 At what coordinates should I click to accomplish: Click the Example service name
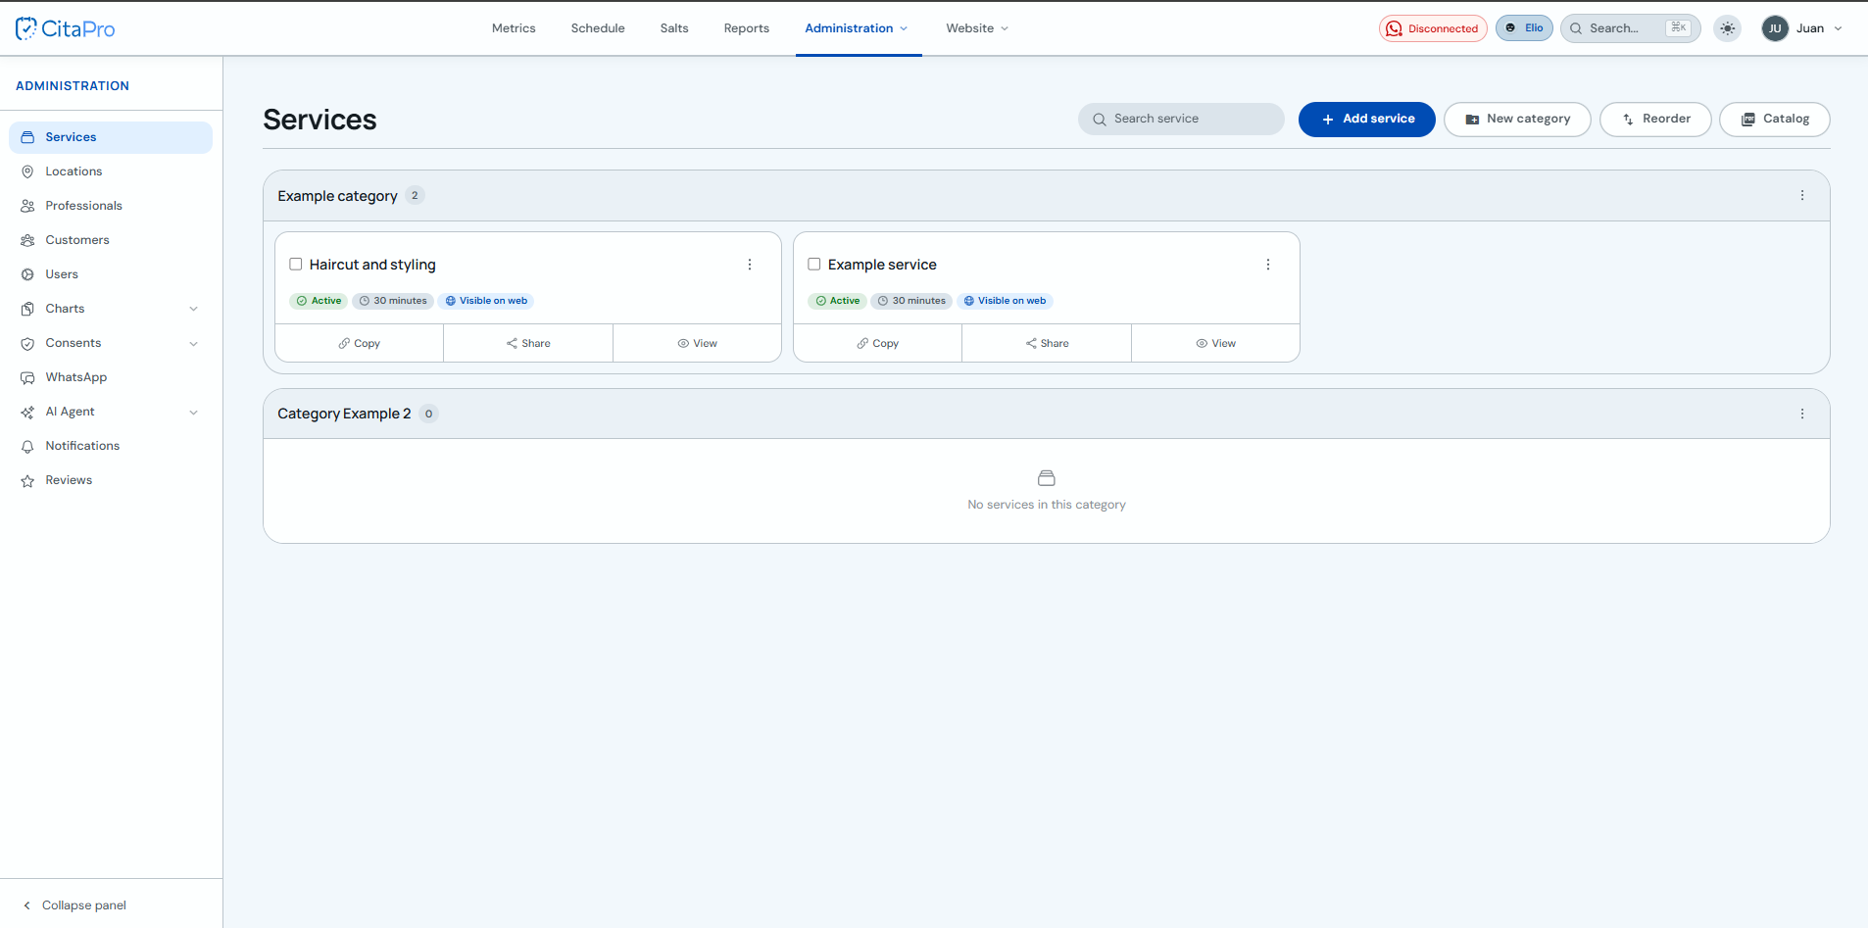pos(882,265)
